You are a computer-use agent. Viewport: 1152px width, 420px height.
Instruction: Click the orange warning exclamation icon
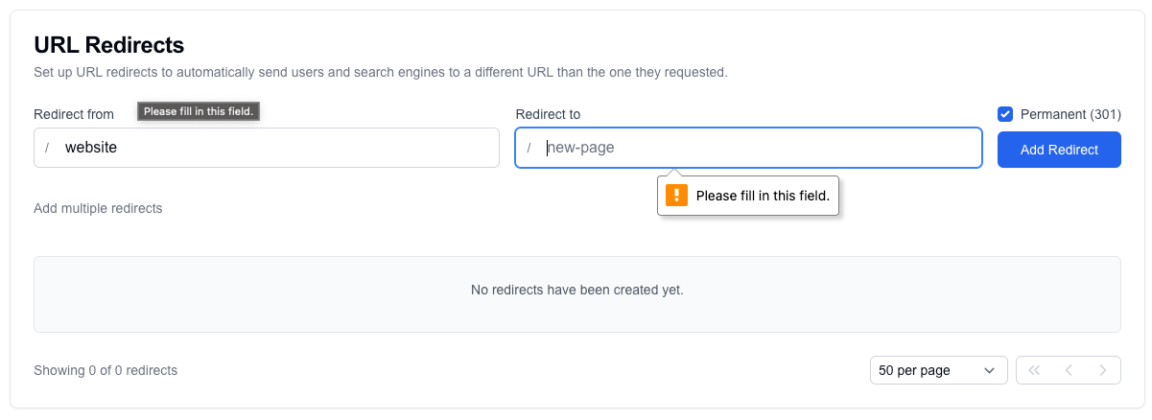point(677,196)
